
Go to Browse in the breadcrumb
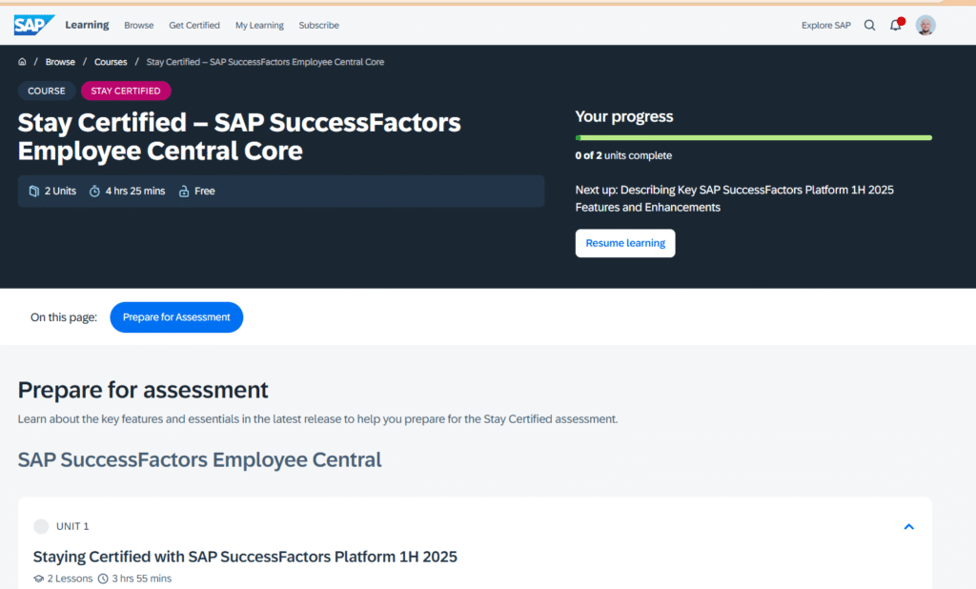coord(60,62)
